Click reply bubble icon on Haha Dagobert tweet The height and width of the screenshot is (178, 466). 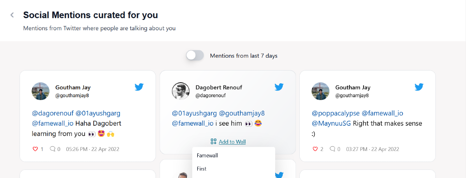coord(53,149)
